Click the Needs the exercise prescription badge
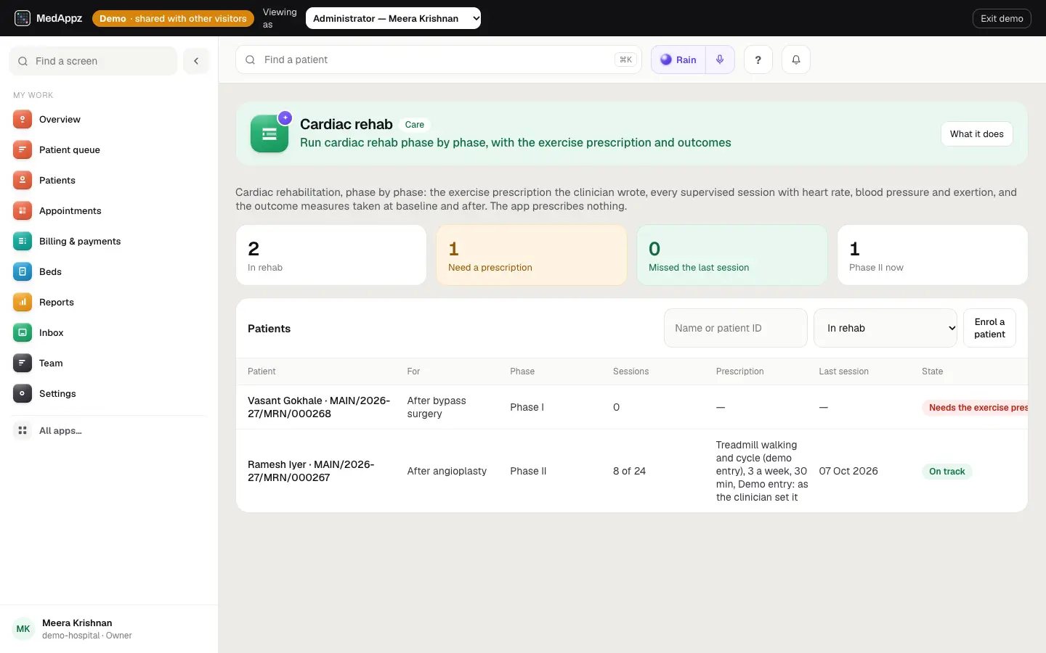 coord(975,407)
